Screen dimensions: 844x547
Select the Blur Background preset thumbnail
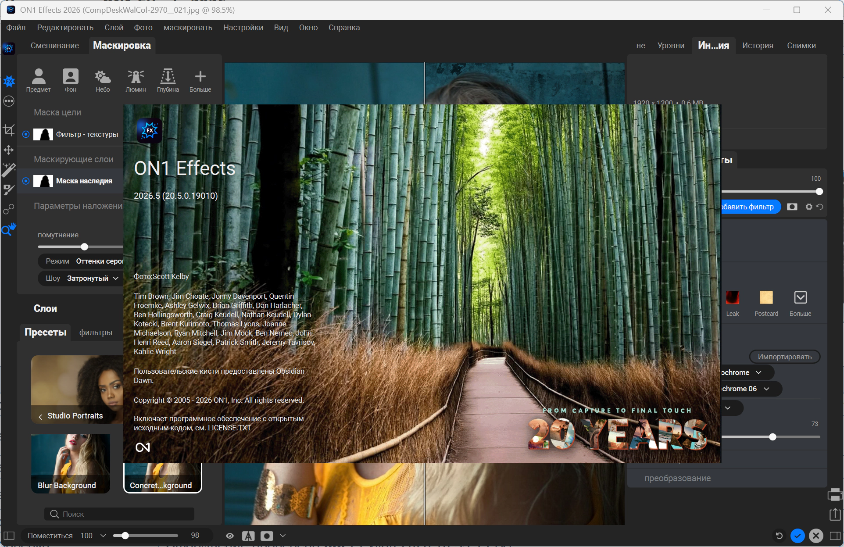[x=71, y=464]
